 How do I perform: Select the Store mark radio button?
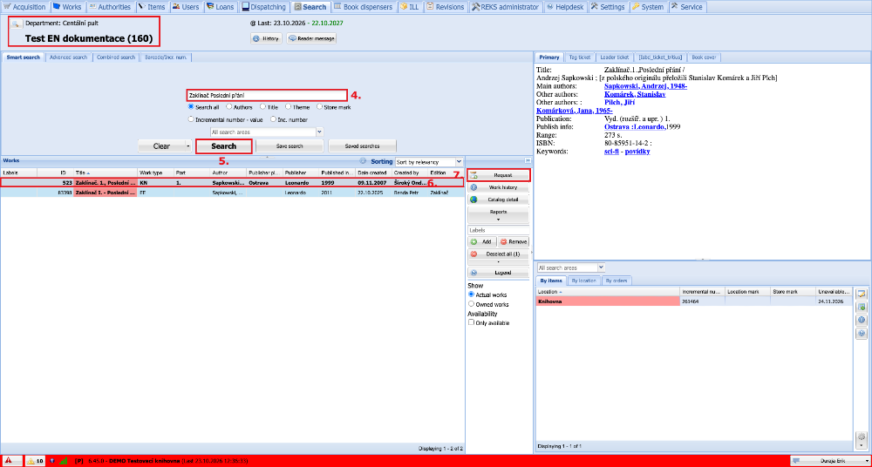pyautogui.click(x=319, y=107)
